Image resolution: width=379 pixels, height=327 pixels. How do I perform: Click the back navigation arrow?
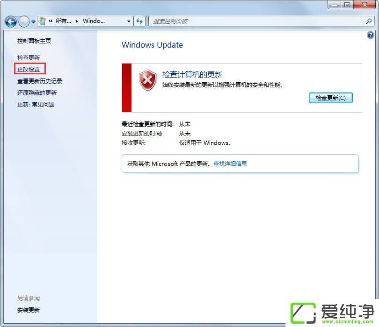10,21
